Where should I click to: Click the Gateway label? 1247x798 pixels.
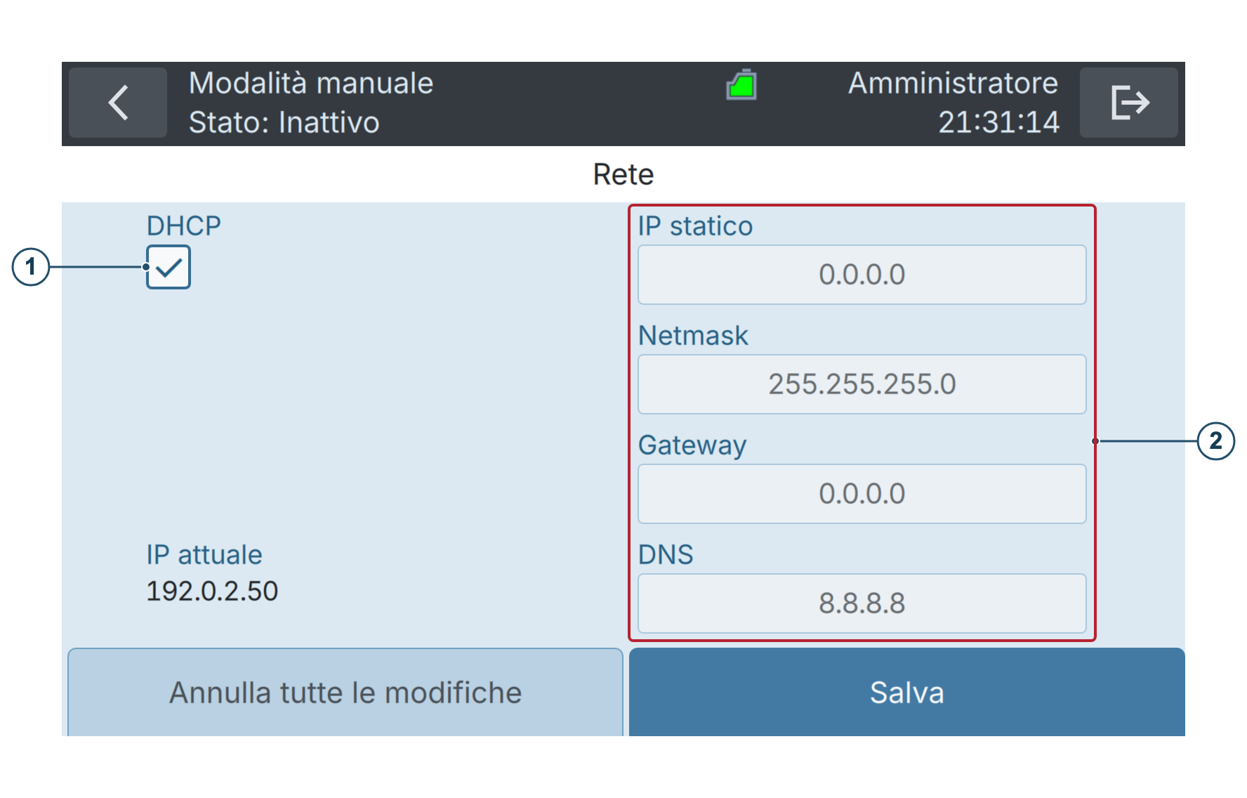point(692,445)
